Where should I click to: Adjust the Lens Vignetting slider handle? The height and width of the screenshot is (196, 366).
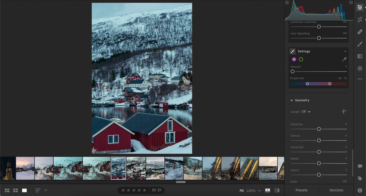pyautogui.click(x=319, y=38)
